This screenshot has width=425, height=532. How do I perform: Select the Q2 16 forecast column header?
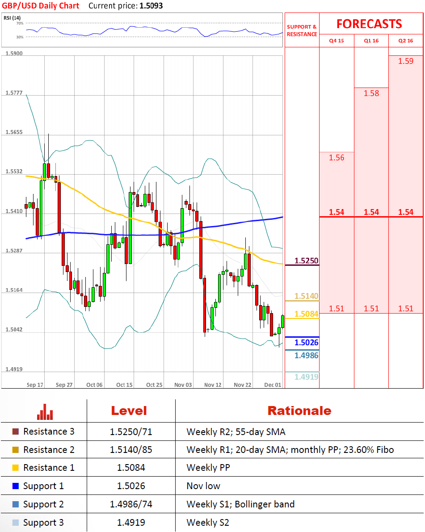coord(406,41)
